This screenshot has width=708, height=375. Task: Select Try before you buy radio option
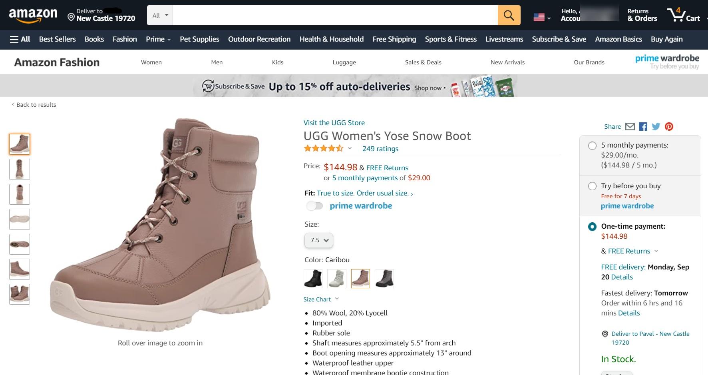coord(592,186)
